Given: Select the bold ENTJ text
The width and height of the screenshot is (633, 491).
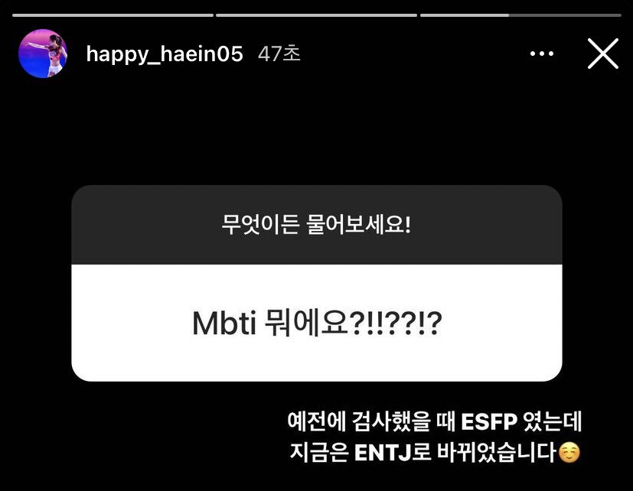Looking at the screenshot, I should click(383, 453).
